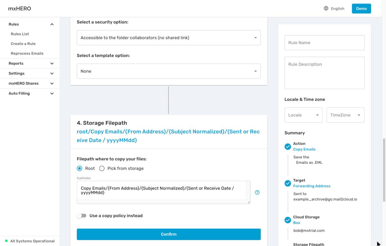The width and height of the screenshot is (386, 246).
Task: Click the globe language icon
Action: (x=326, y=8)
